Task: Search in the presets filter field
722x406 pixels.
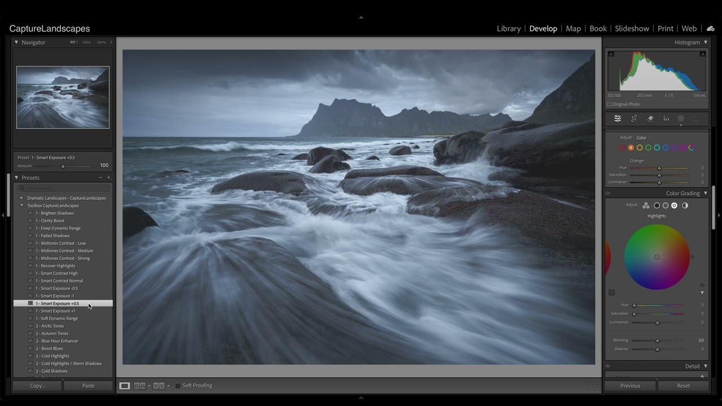Action: [x=64, y=188]
